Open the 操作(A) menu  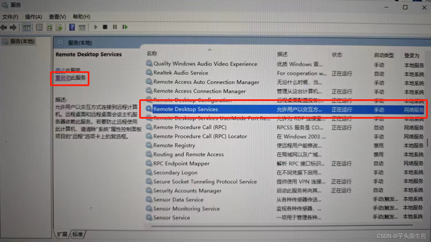coord(33,17)
